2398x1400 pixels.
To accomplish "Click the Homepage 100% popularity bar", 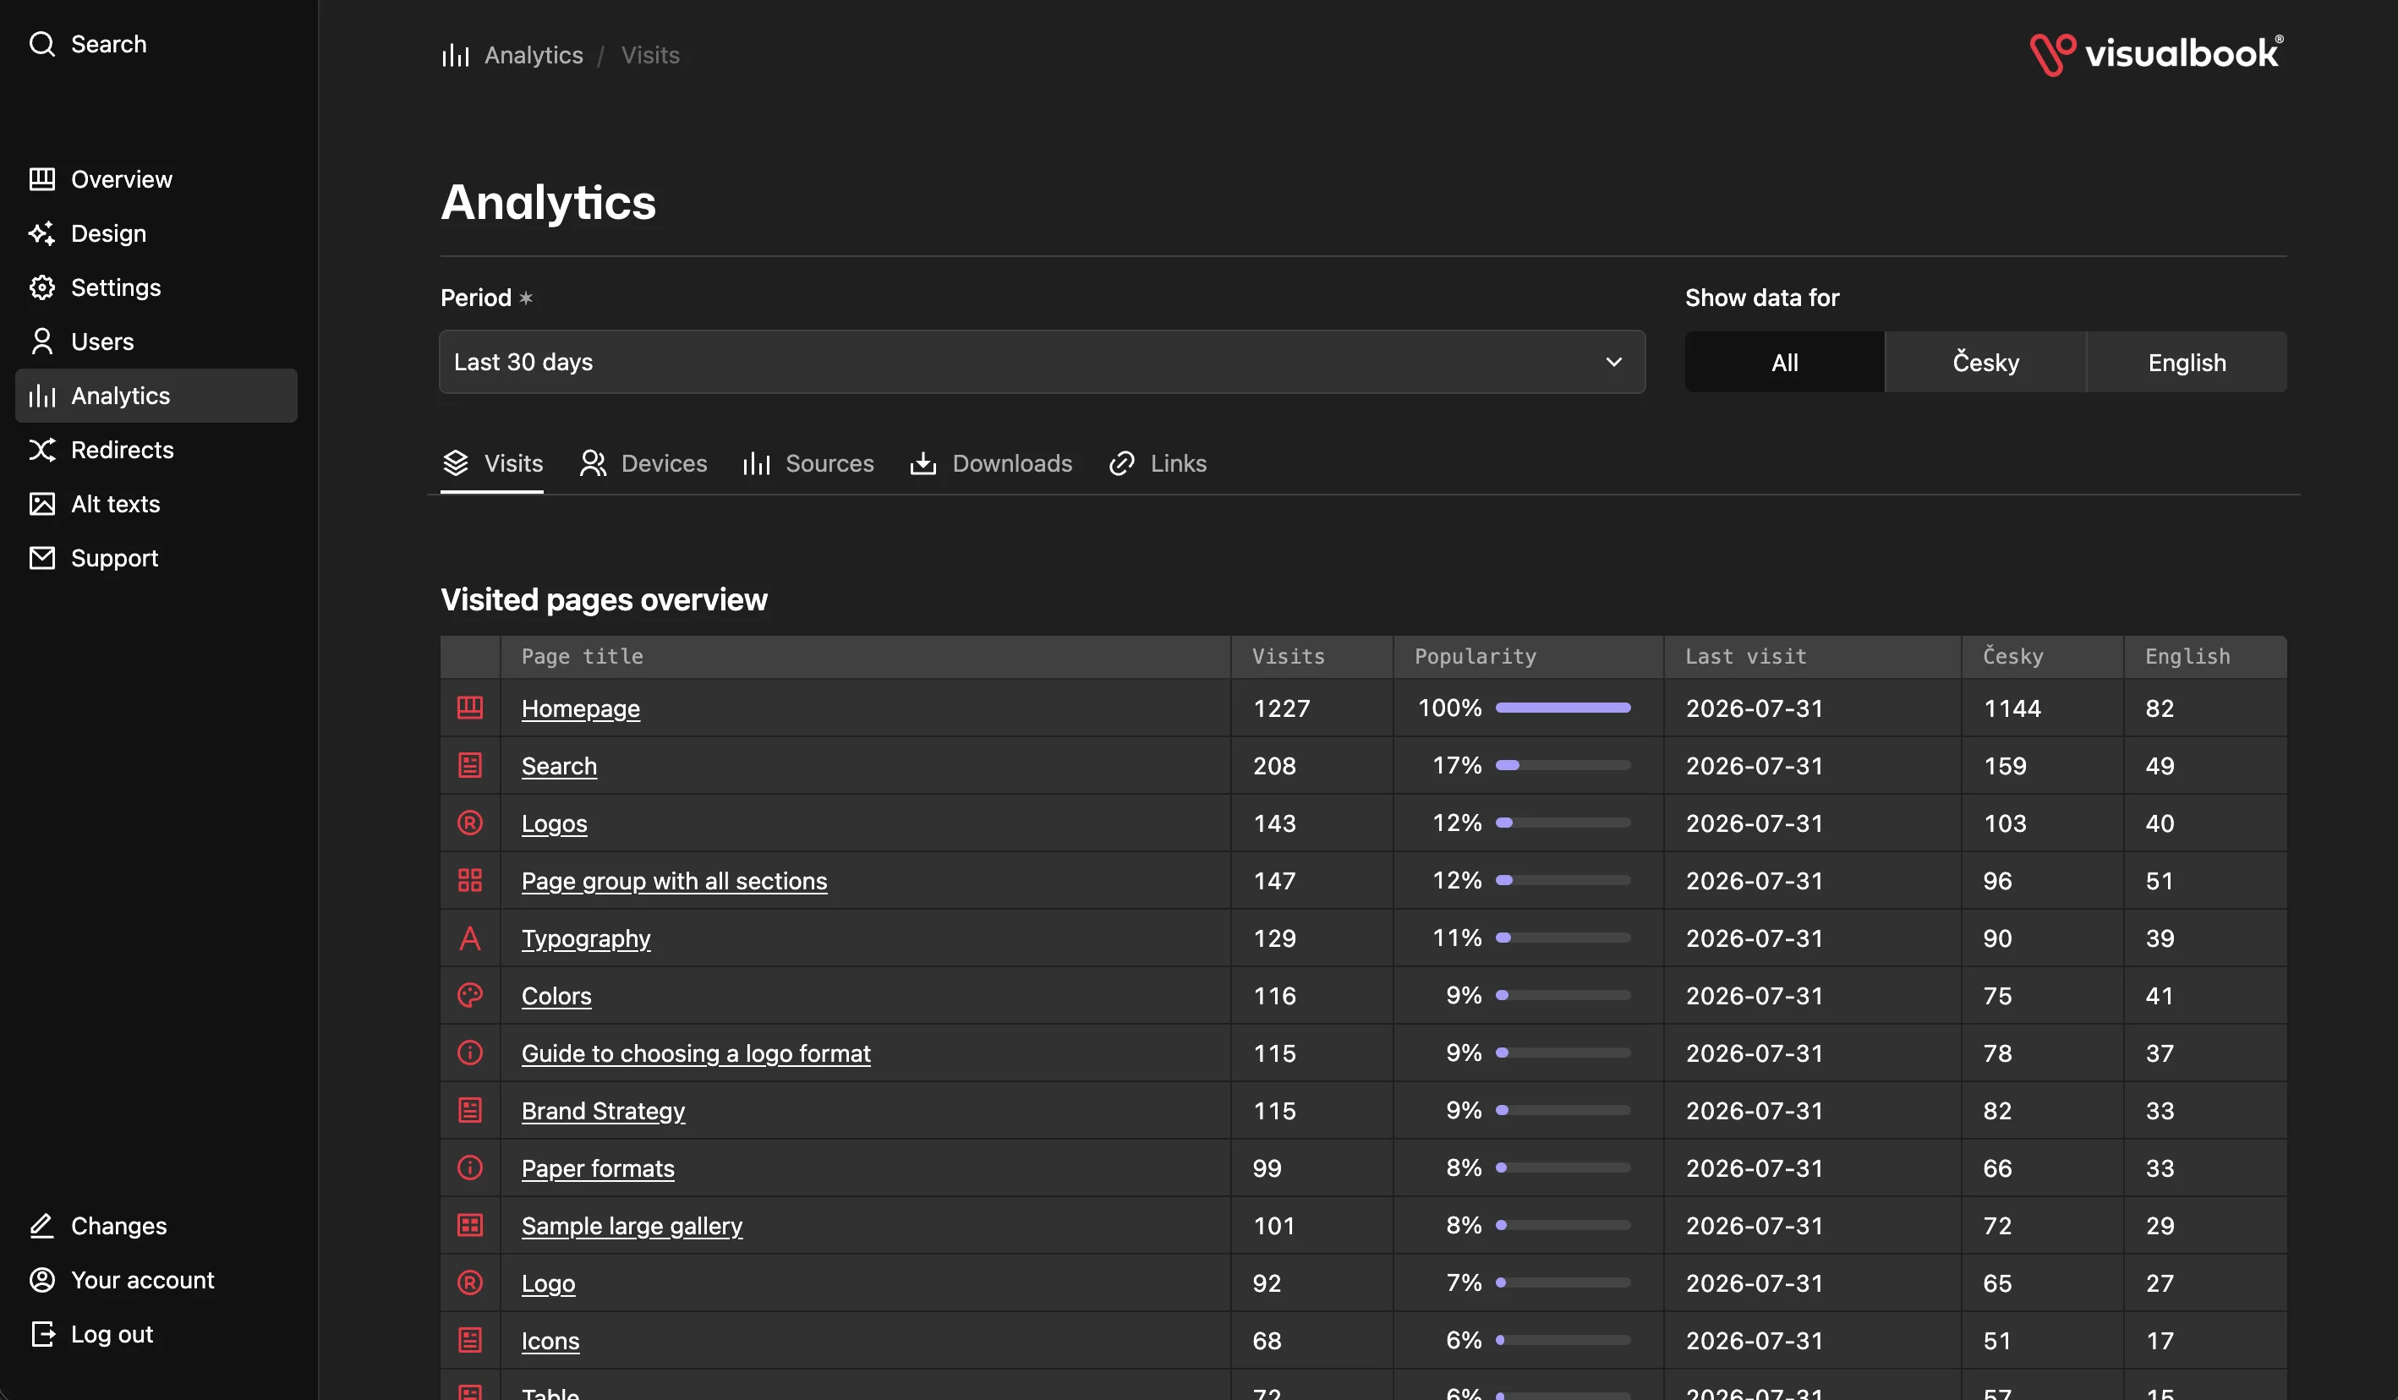I will pos(1563,707).
